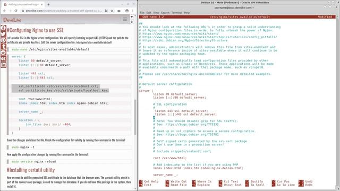Click the address bar URL field
The image size is (340, 191).
click(63, 11)
